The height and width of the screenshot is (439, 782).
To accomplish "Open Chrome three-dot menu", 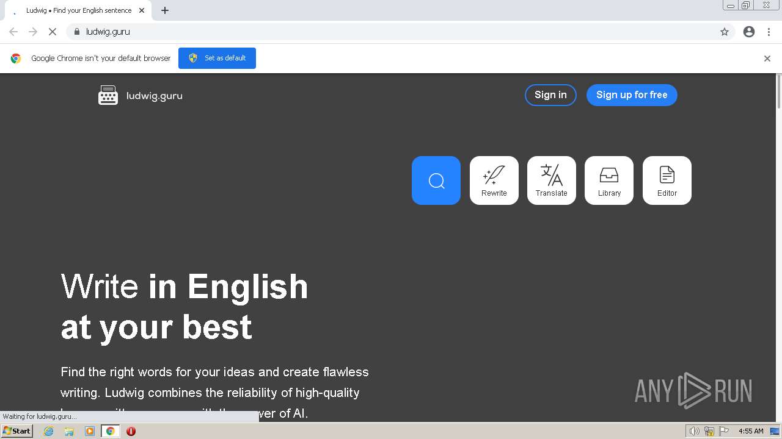I will 769,32.
